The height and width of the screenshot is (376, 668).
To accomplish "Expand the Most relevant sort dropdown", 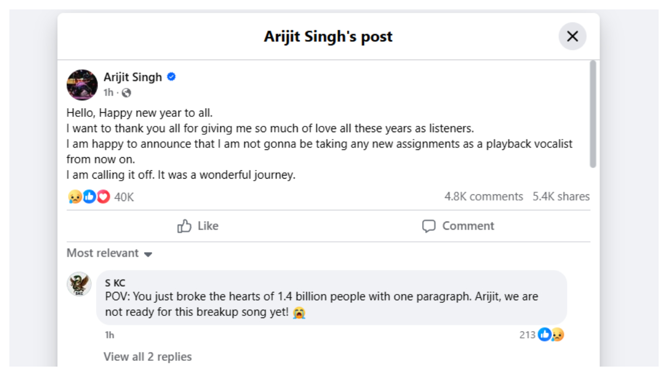I will tap(110, 253).
